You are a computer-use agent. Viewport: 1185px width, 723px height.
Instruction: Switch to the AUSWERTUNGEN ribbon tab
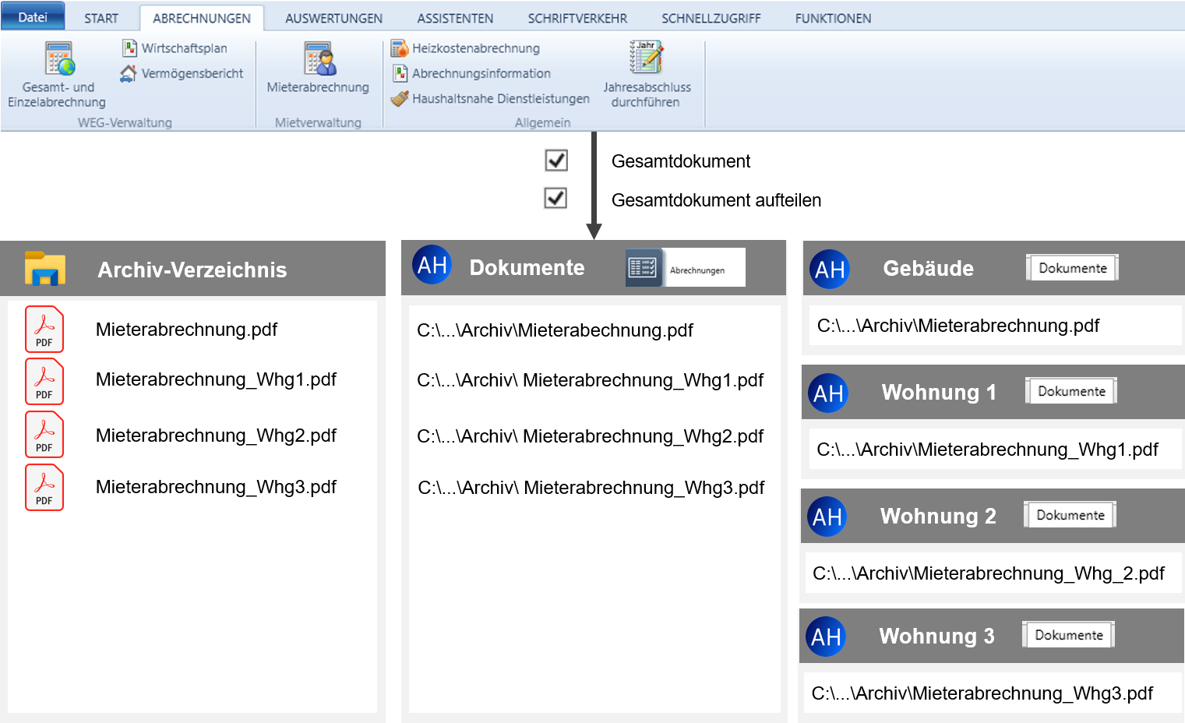pyautogui.click(x=333, y=18)
